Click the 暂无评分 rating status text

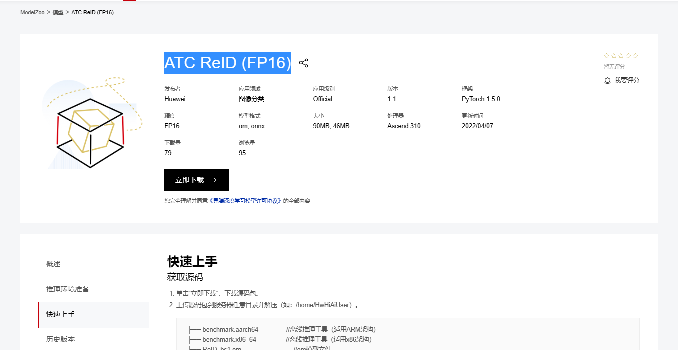(x=614, y=67)
